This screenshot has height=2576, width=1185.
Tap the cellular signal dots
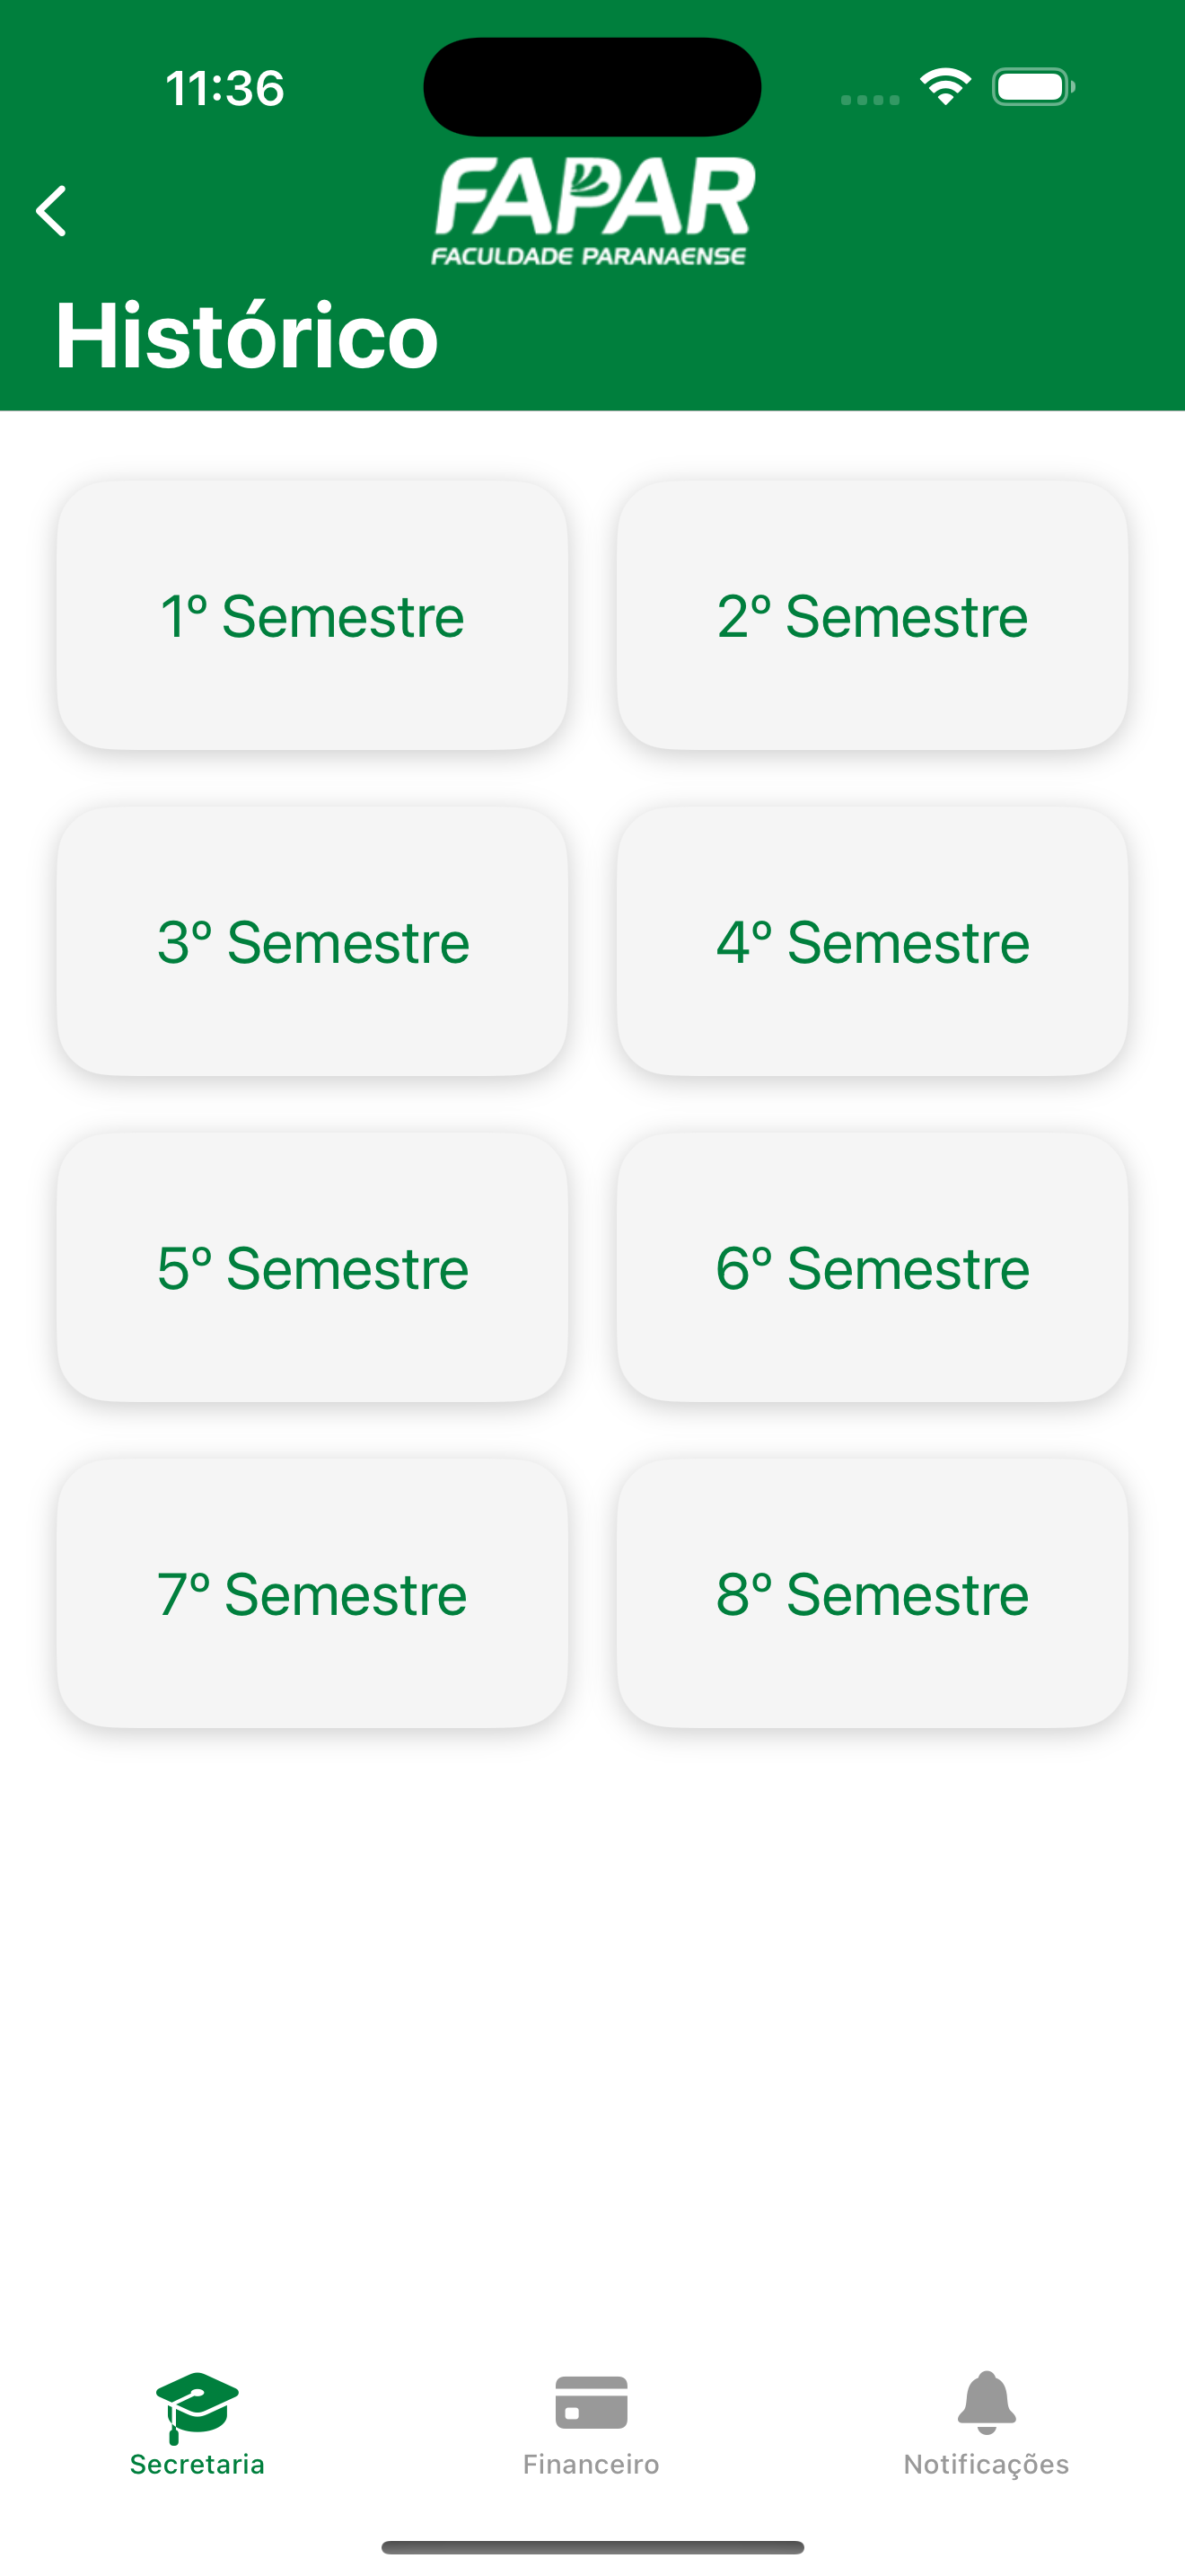coord(869,99)
